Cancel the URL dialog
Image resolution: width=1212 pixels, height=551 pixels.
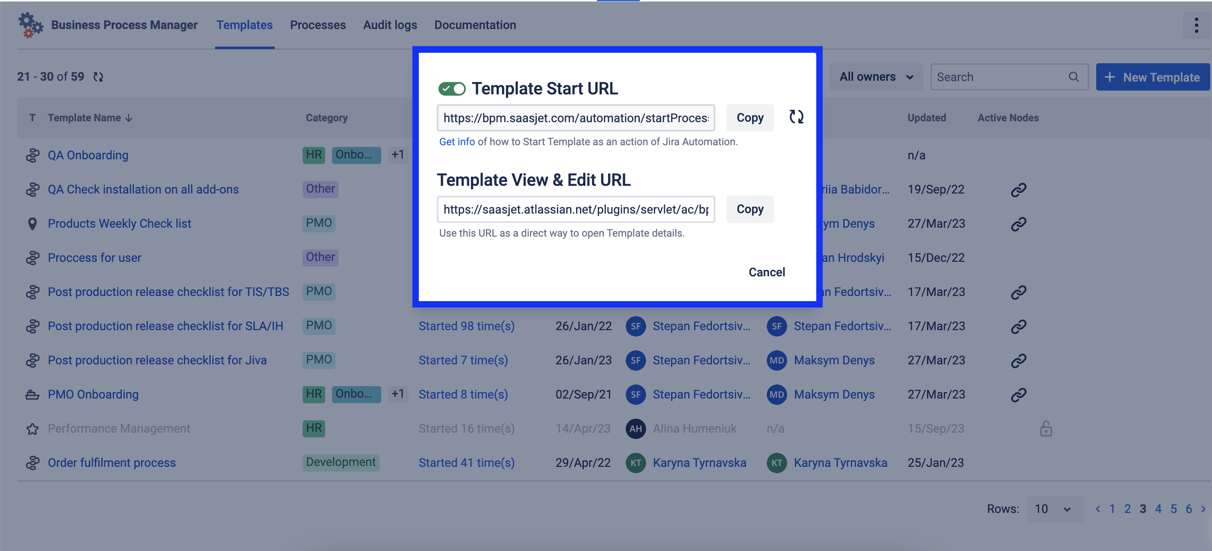tap(766, 272)
